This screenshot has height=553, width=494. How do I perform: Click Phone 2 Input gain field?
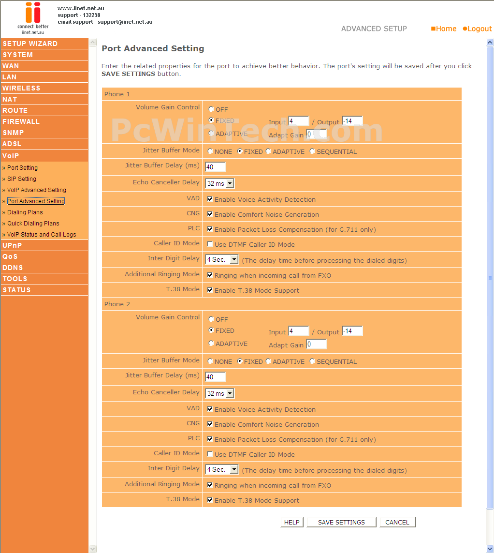pyautogui.click(x=299, y=331)
